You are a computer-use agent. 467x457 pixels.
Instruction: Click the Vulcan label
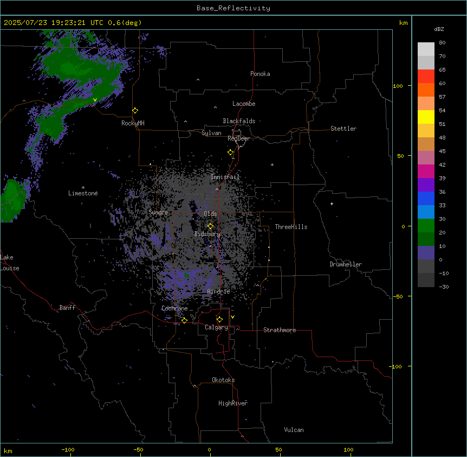pyautogui.click(x=294, y=430)
